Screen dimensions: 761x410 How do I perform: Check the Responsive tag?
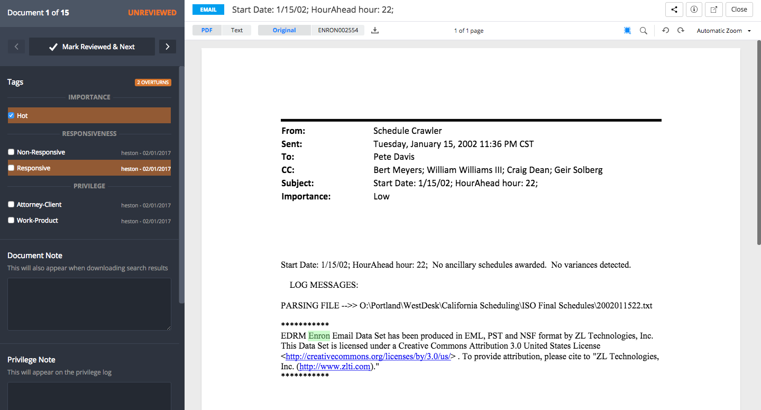[11, 168]
